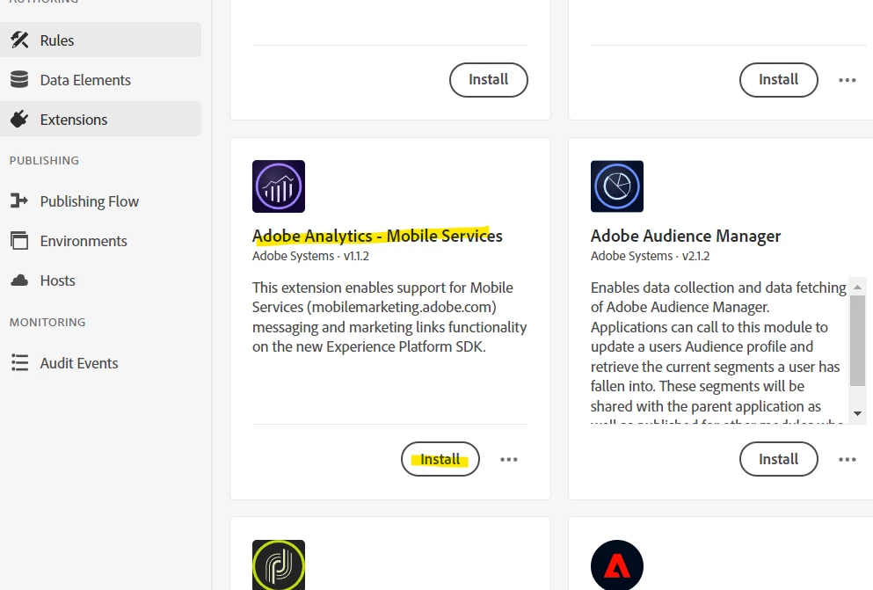Click Install in the top-right extension card
The width and height of the screenshot is (873, 590).
click(x=778, y=80)
